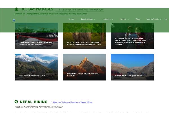Open the Ultimate Nepal Adventure Tour title

[131, 42]
